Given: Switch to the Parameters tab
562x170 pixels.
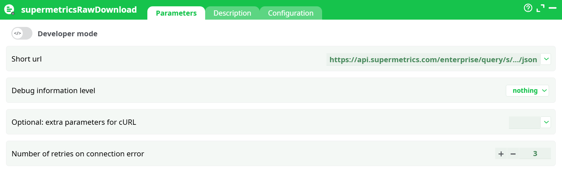Looking at the screenshot, I should tap(176, 13).
